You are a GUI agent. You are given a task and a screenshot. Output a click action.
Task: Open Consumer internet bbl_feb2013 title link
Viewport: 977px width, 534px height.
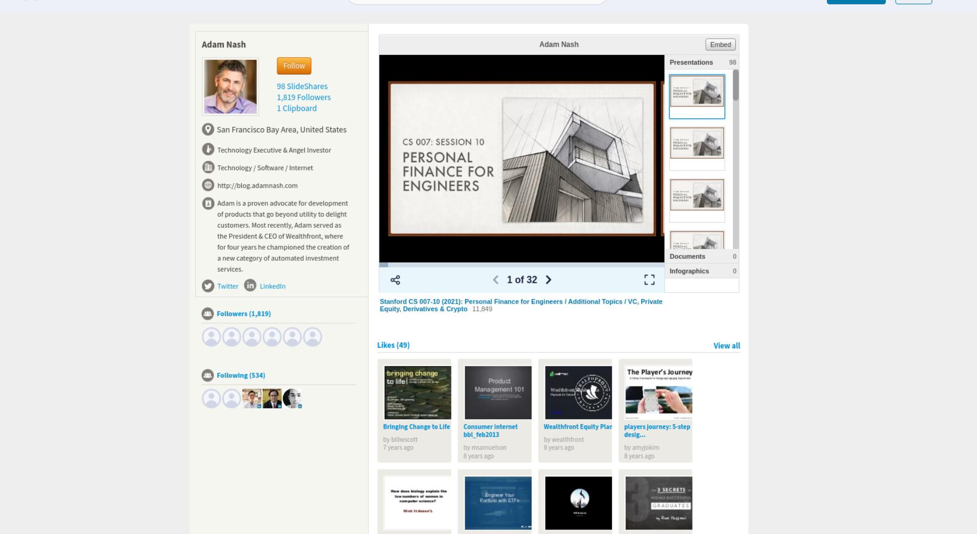(x=491, y=431)
